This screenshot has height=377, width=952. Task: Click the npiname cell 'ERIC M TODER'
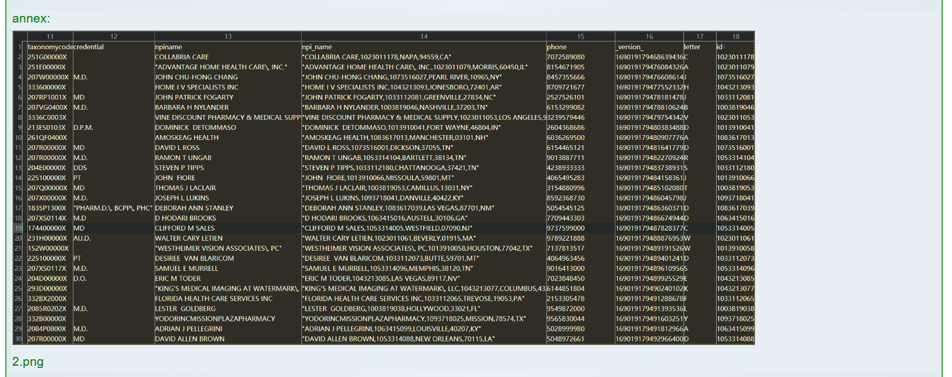[228, 279]
